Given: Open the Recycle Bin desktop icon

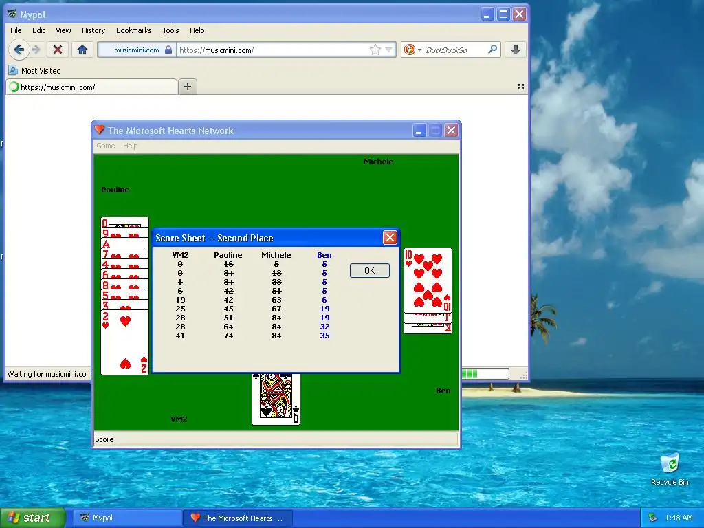Looking at the screenshot, I should [x=670, y=469].
